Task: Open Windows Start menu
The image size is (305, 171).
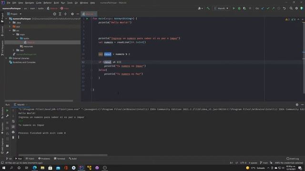Action: coord(4,168)
